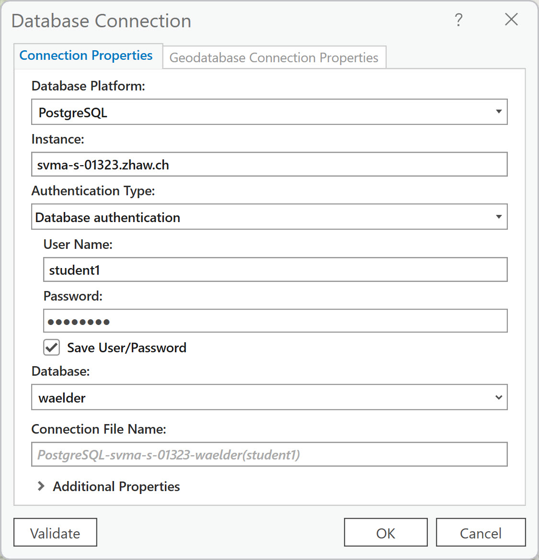This screenshot has width=539, height=560.
Task: Focus the User Name field with student1
Action: pos(275,270)
